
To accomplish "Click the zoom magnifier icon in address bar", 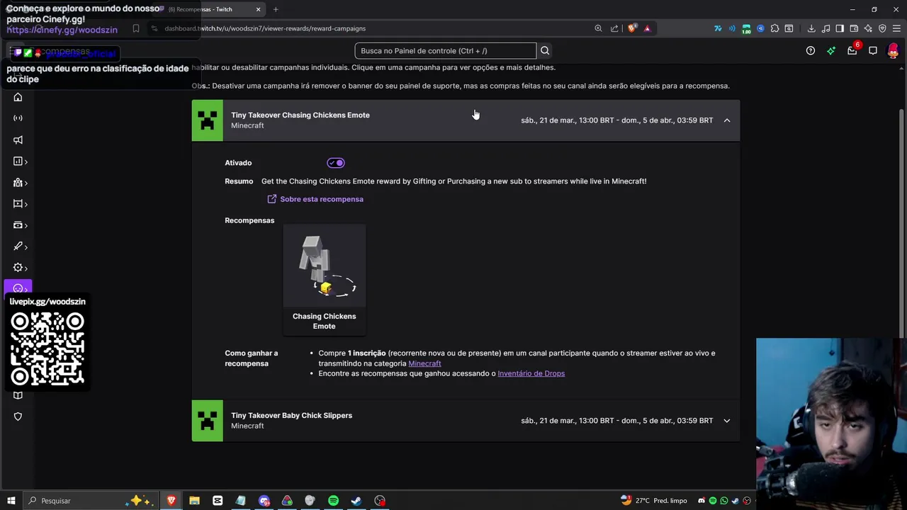I will coord(598,28).
